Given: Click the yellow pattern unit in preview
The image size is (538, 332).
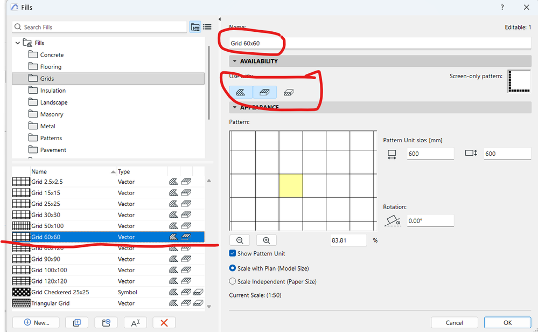Looking at the screenshot, I should pyautogui.click(x=291, y=186).
